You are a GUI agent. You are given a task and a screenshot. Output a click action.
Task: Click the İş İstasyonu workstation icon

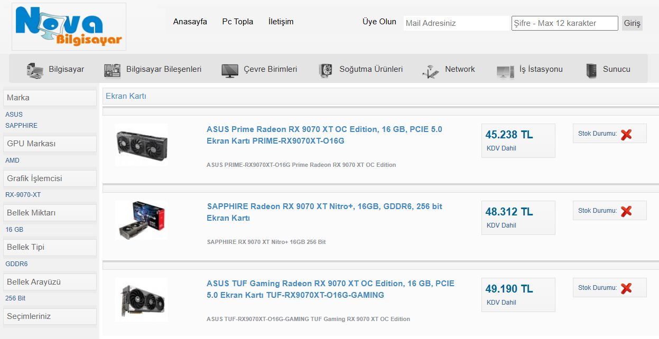(505, 71)
